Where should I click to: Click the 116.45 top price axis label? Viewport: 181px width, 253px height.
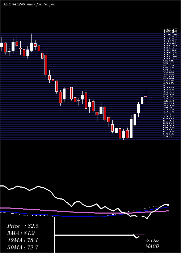coord(170,30)
